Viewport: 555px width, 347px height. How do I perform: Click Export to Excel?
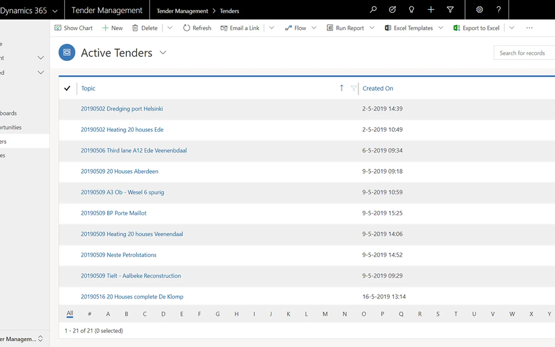click(x=476, y=28)
